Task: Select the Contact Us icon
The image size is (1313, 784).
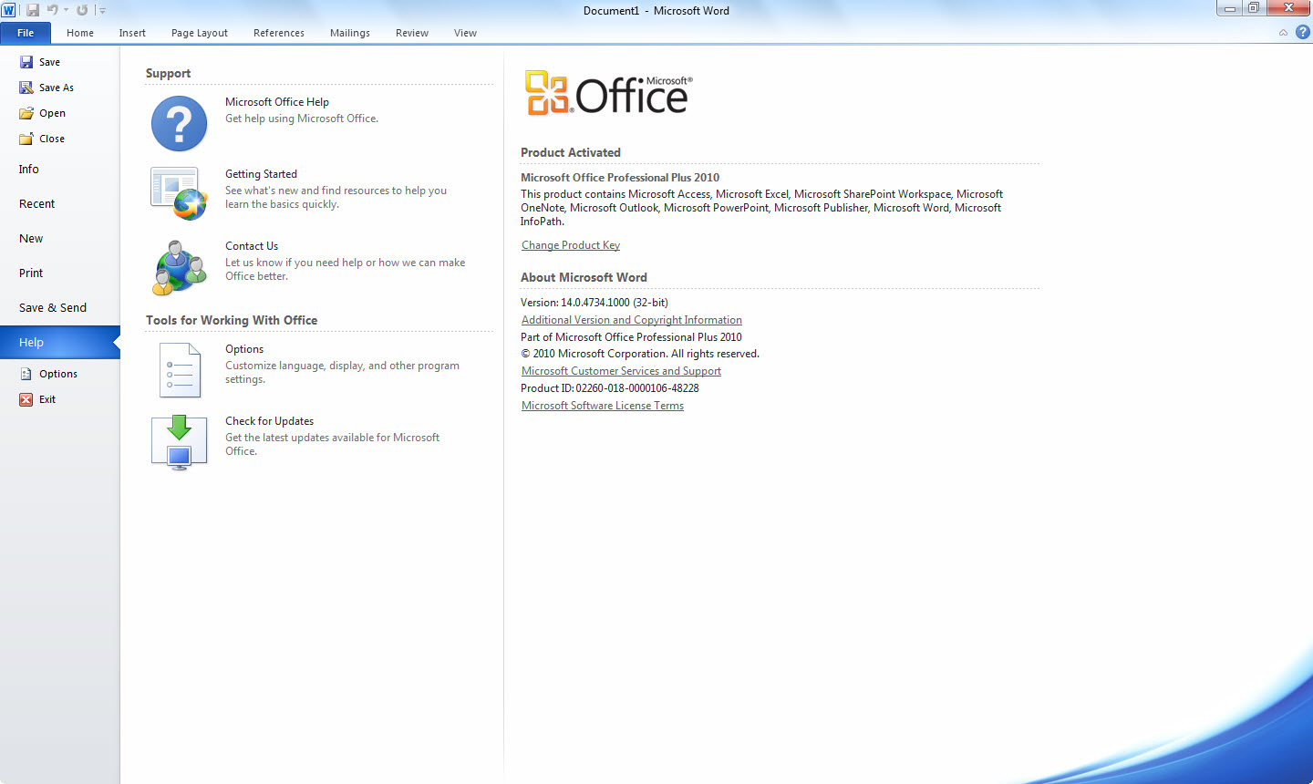Action: [x=179, y=266]
